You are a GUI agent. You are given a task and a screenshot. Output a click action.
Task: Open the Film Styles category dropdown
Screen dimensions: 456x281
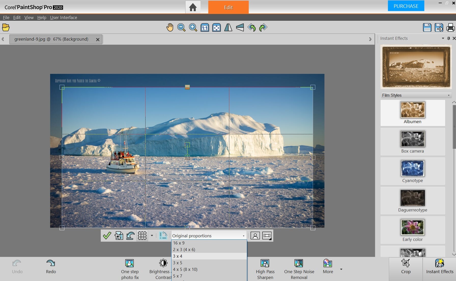tap(416, 95)
